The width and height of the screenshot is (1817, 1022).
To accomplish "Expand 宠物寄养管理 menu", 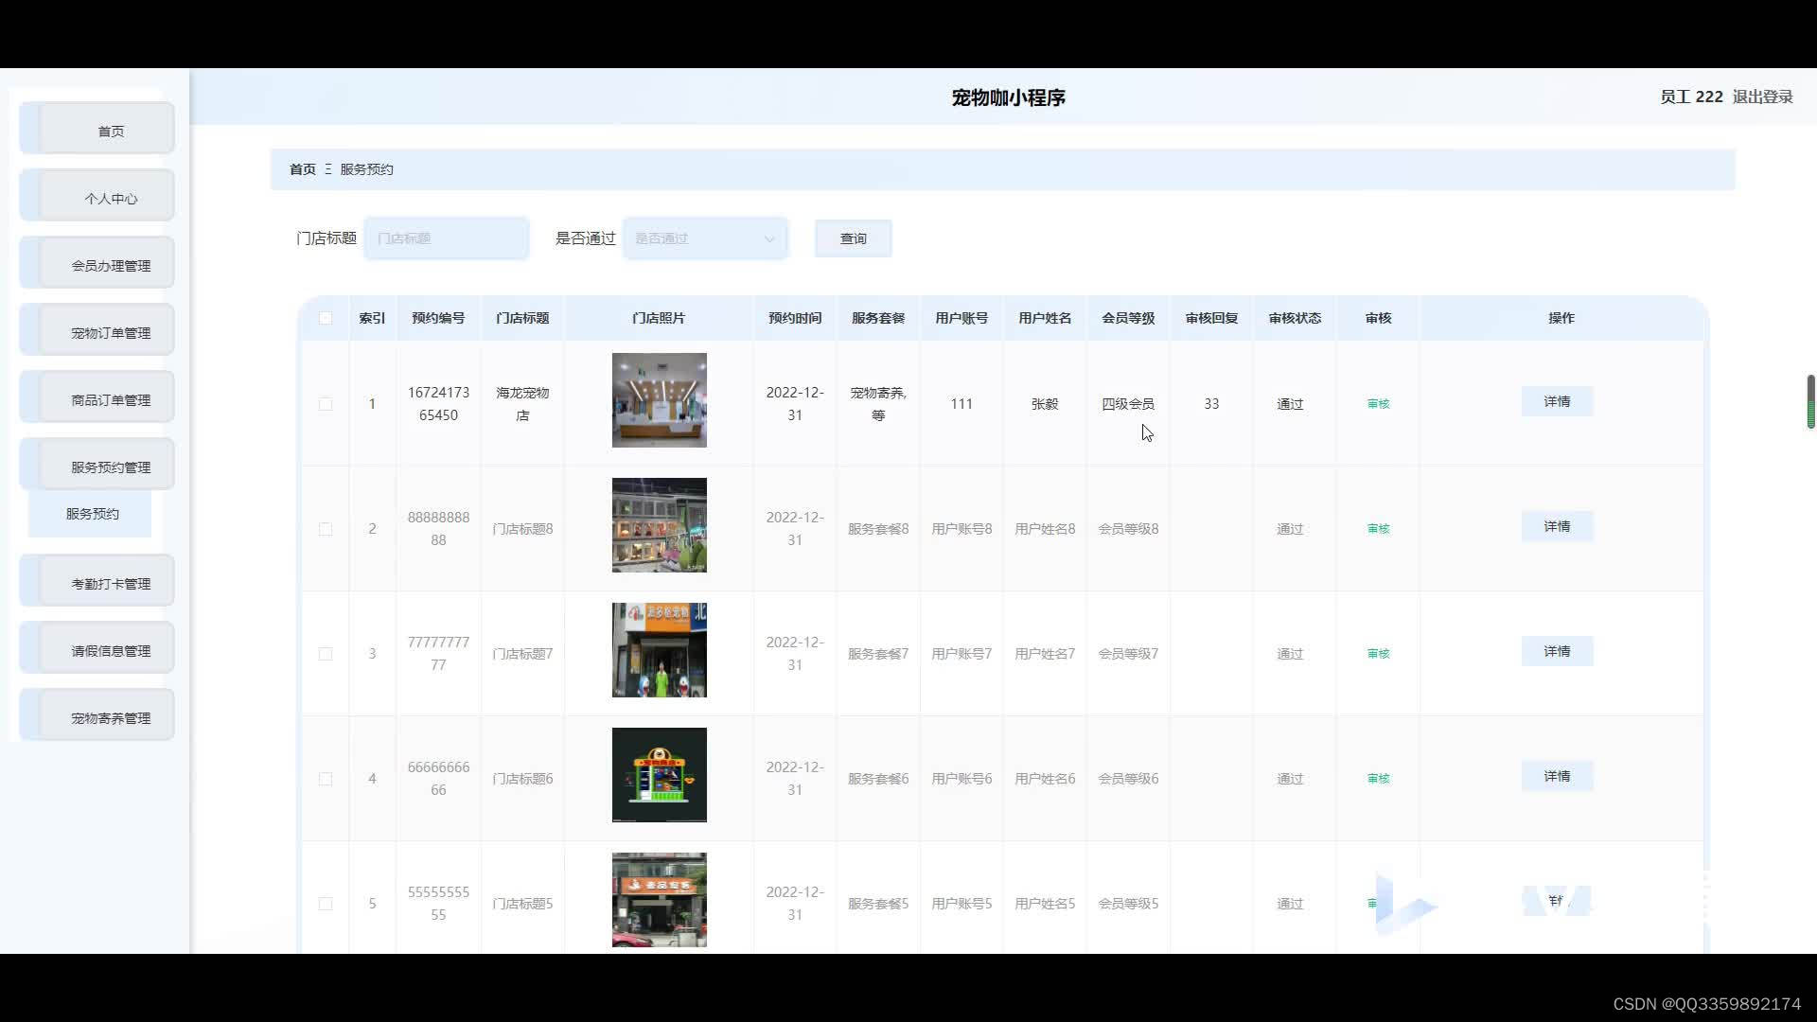I will 97,717.
